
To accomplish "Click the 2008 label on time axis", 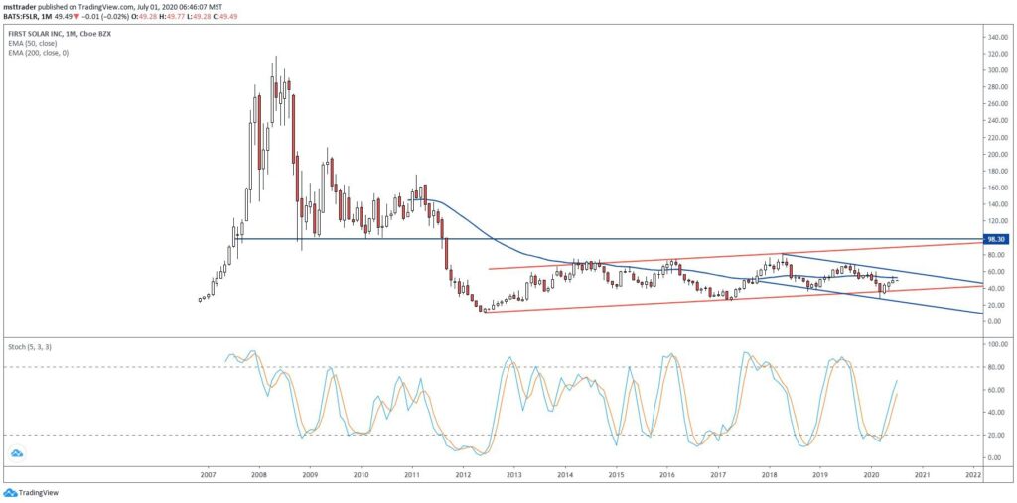I will (x=259, y=474).
